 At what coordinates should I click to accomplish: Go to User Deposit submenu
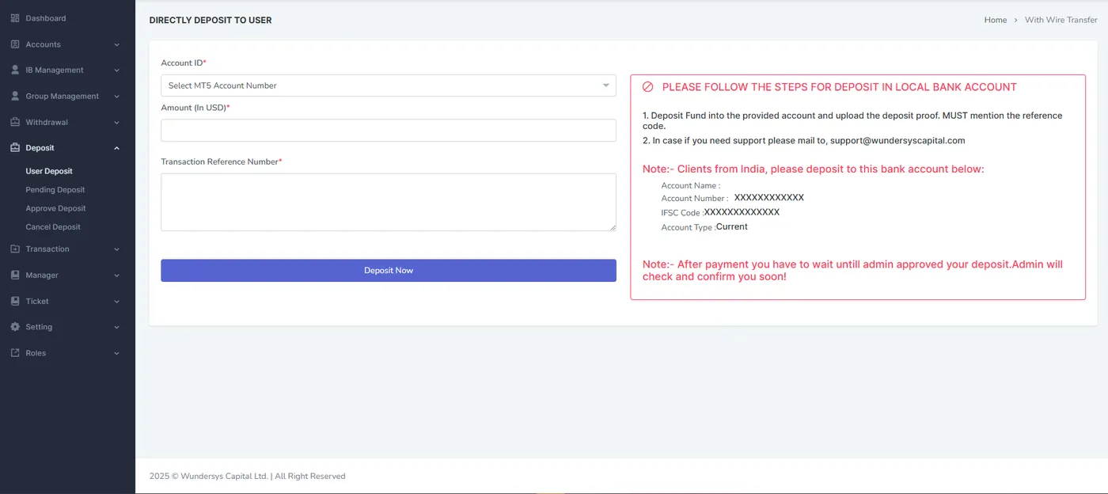click(49, 171)
